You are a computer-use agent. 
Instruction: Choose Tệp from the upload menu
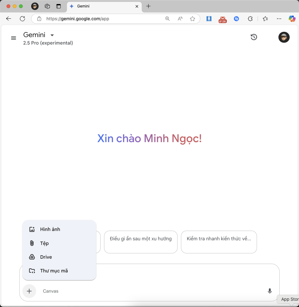tap(59, 243)
